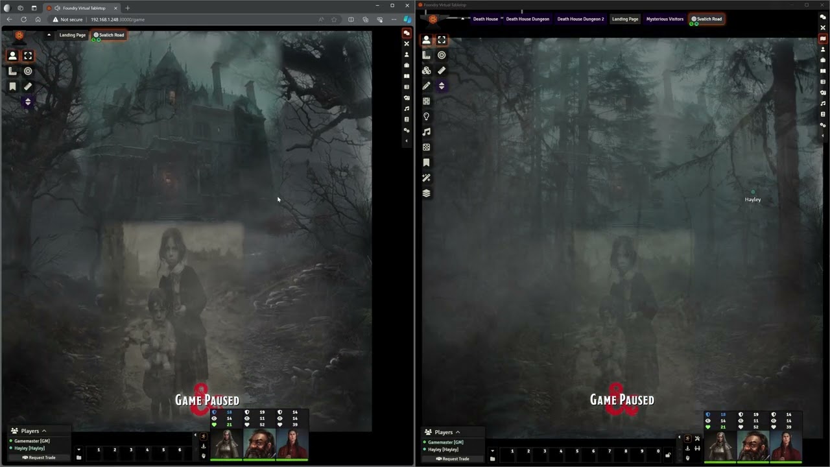Screen dimensions: 830x467
Task: Click the Hayley token label on right map
Action: [x=753, y=200]
